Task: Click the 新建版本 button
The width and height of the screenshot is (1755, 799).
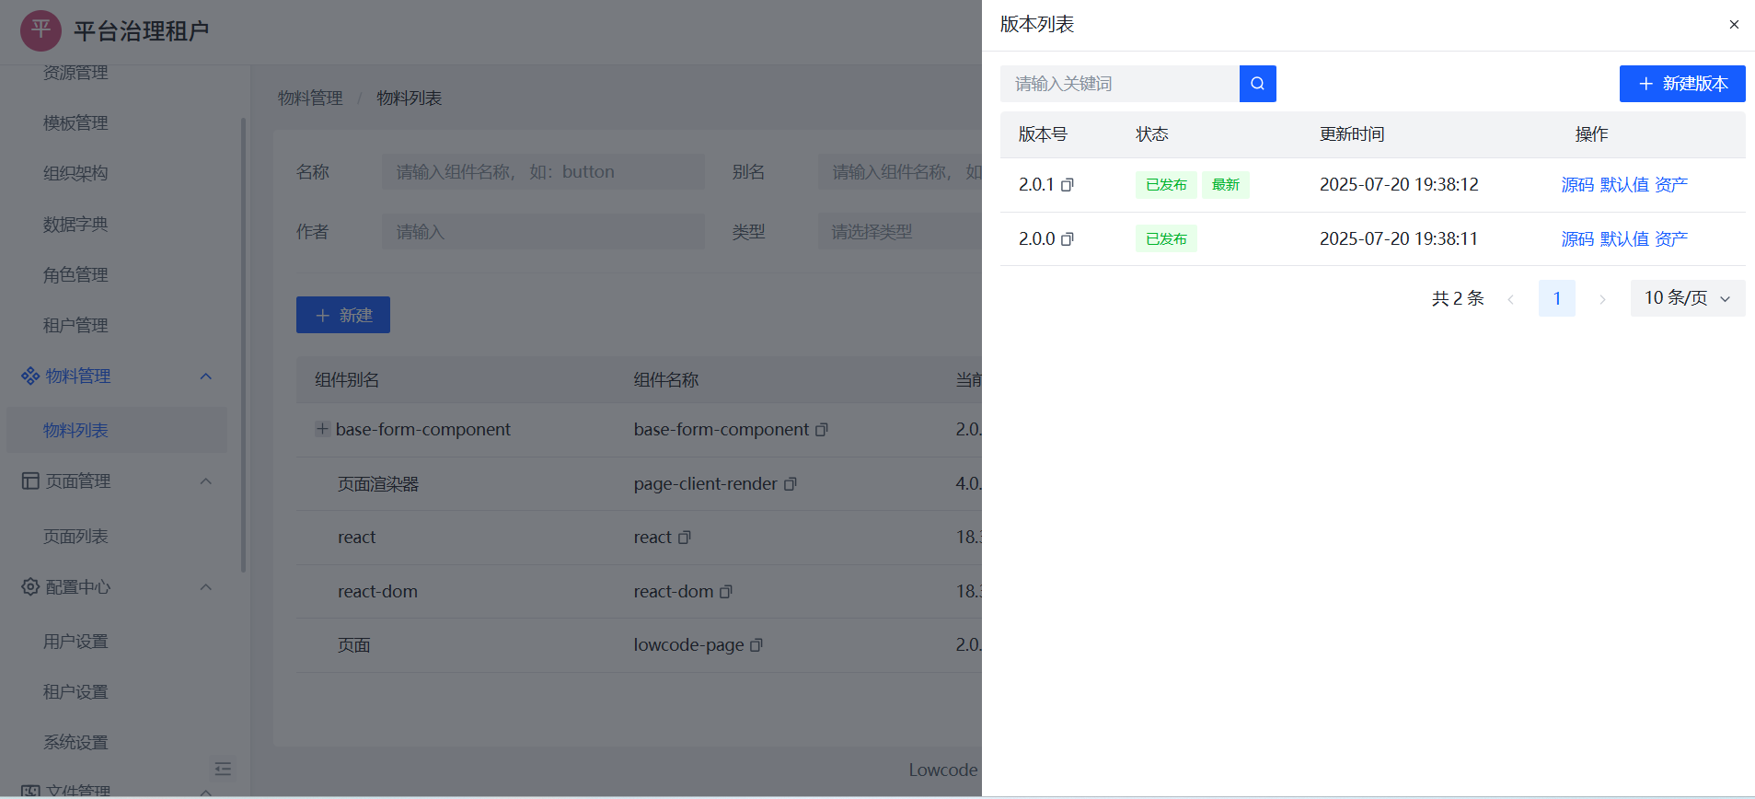Action: (1681, 84)
